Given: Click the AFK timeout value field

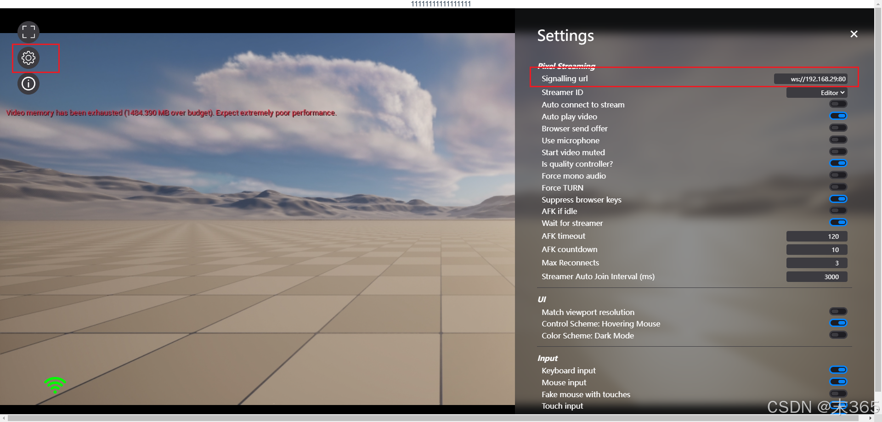Looking at the screenshot, I should 817,236.
